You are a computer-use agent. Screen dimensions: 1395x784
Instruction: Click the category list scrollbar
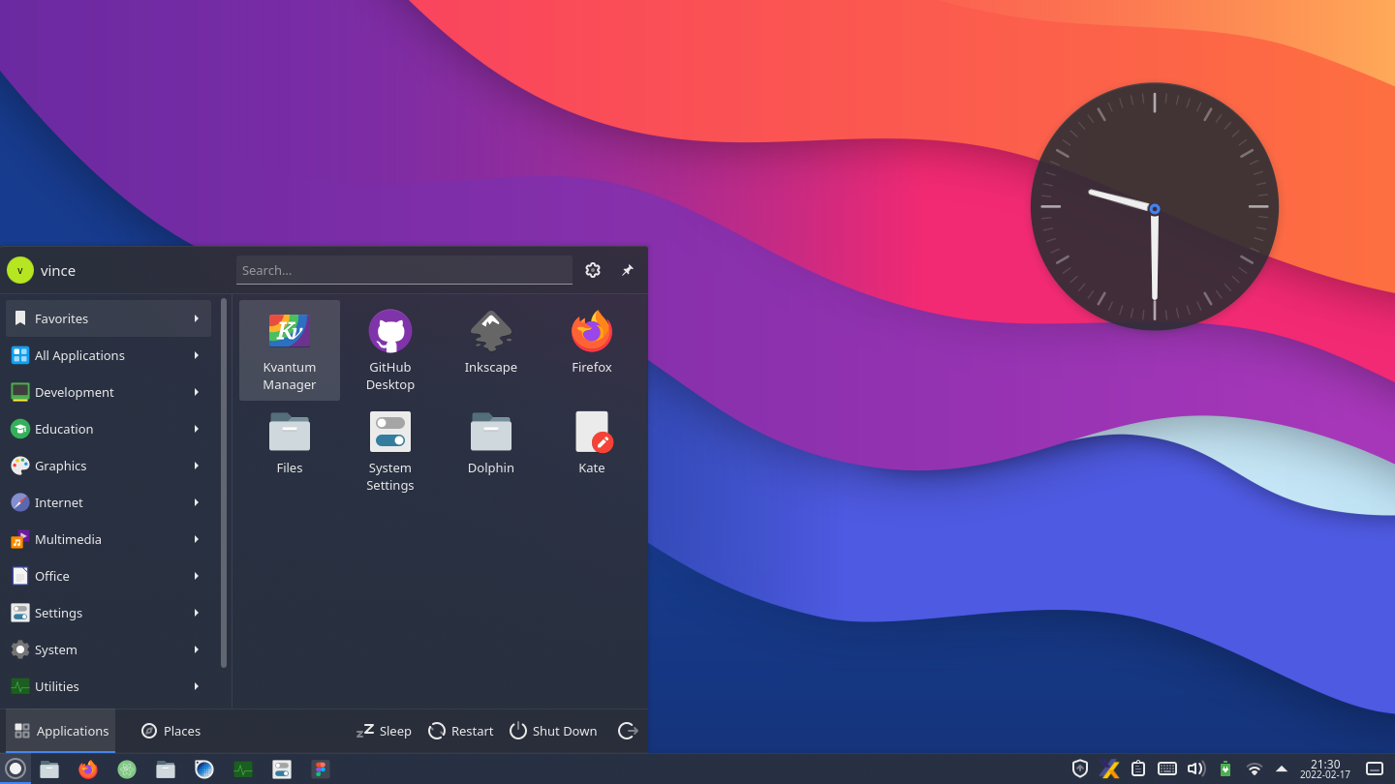click(224, 483)
